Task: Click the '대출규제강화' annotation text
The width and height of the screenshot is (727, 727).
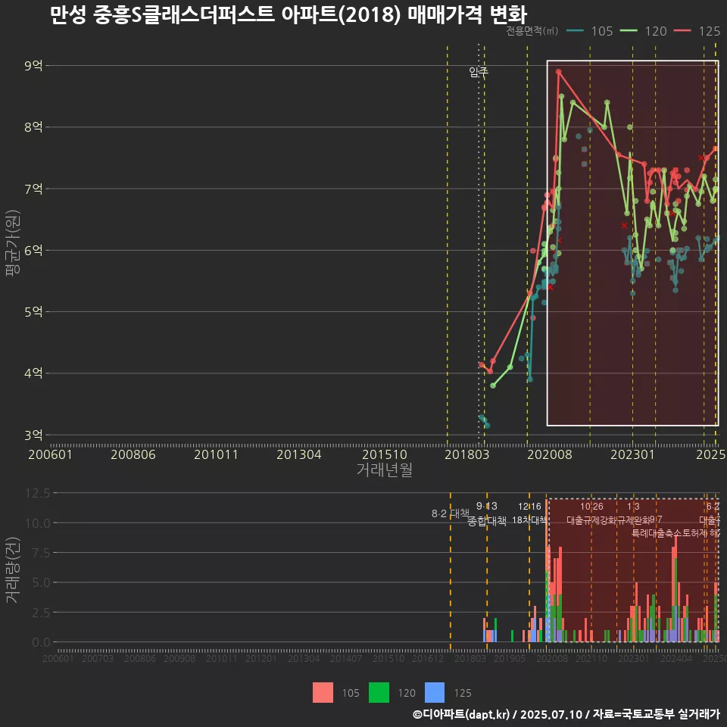Action: [592, 520]
